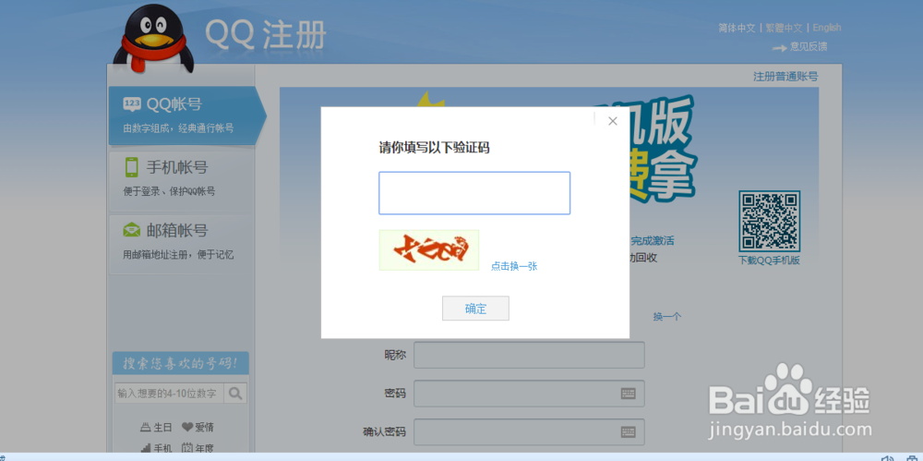Screen dimensions: 923x461
Task: Open the 意见反馈 feedback link
Action: point(809,46)
